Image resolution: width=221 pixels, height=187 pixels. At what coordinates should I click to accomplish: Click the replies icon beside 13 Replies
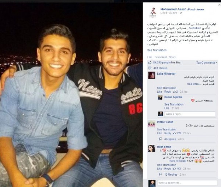point(160,175)
